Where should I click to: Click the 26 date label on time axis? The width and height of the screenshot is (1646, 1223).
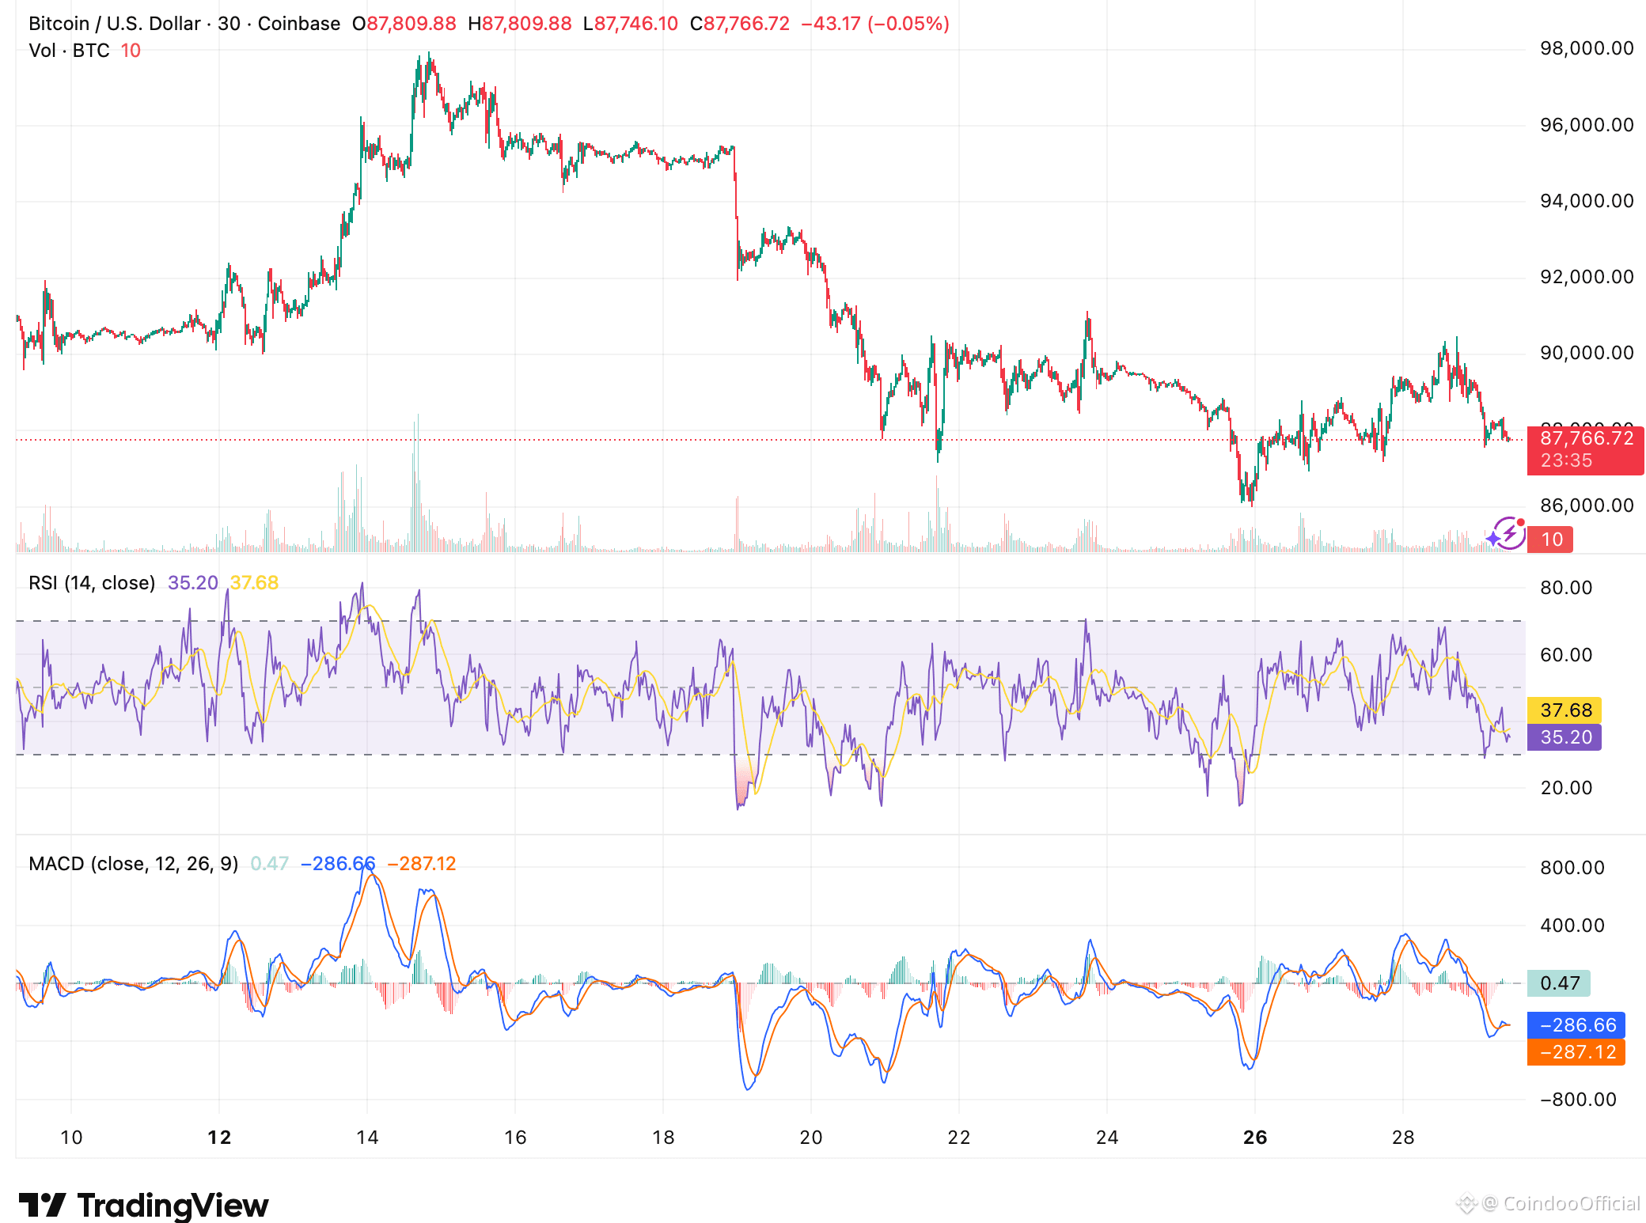click(x=1255, y=1138)
